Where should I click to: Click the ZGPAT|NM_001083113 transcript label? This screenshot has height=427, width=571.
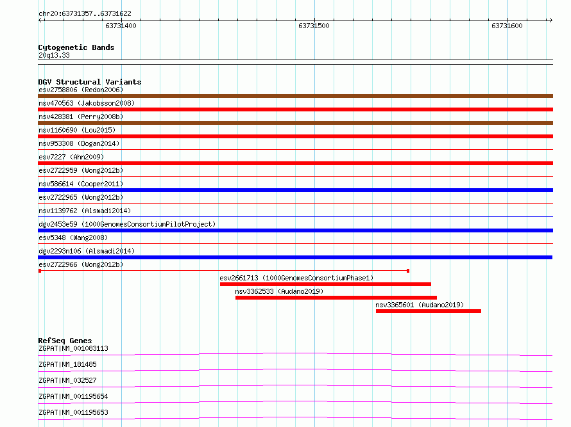73,348
